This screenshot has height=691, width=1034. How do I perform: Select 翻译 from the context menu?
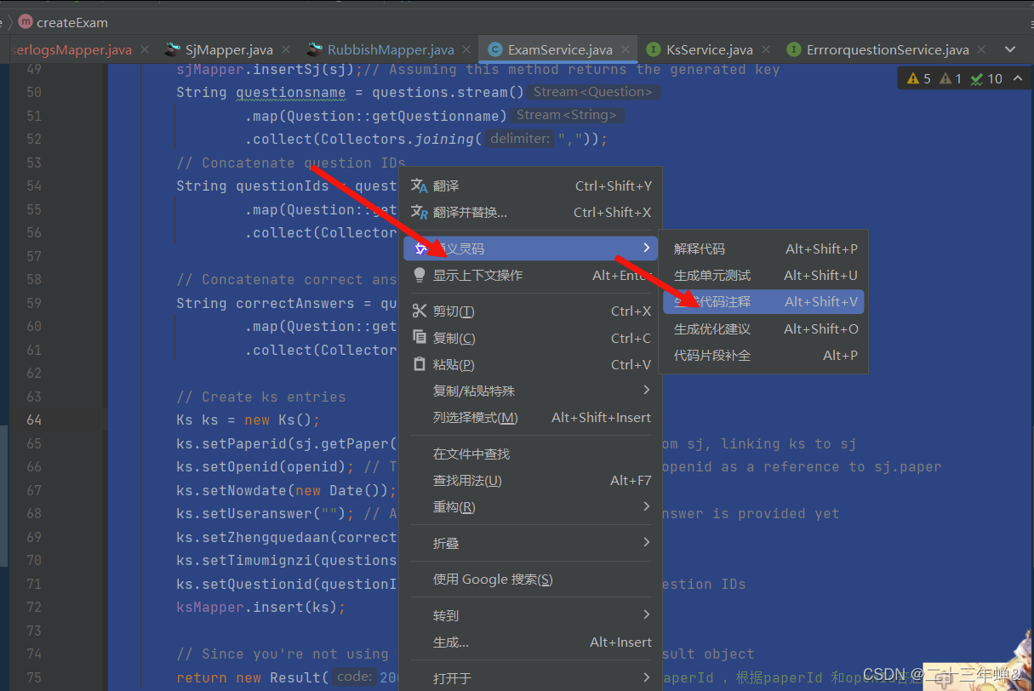pos(531,186)
